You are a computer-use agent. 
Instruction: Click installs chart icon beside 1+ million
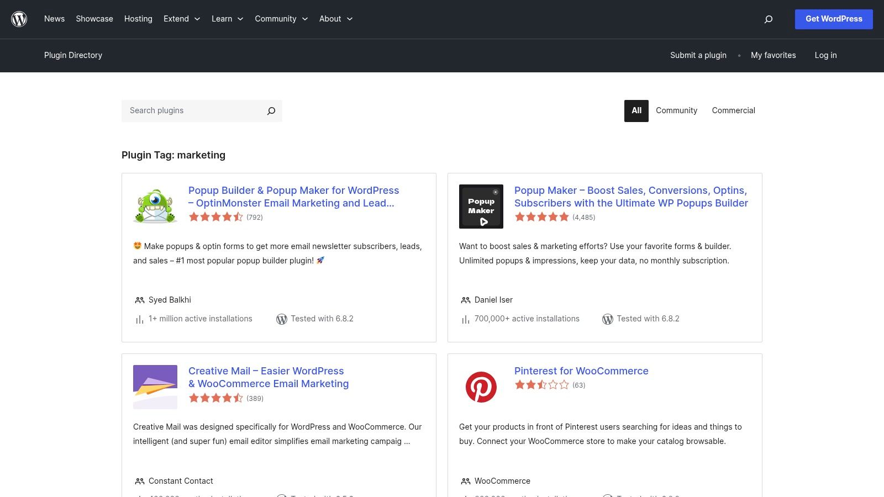[140, 319]
